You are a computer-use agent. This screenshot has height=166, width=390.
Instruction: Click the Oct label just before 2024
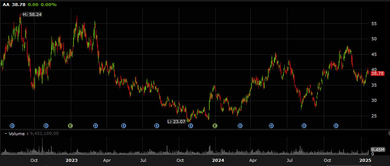(180, 160)
